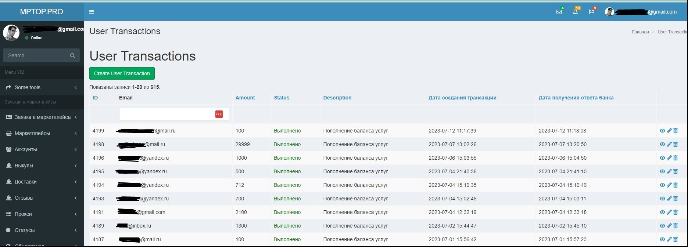The width and height of the screenshot is (688, 247).
Task: Expand the Доставки menu chevron
Action: pos(76,182)
